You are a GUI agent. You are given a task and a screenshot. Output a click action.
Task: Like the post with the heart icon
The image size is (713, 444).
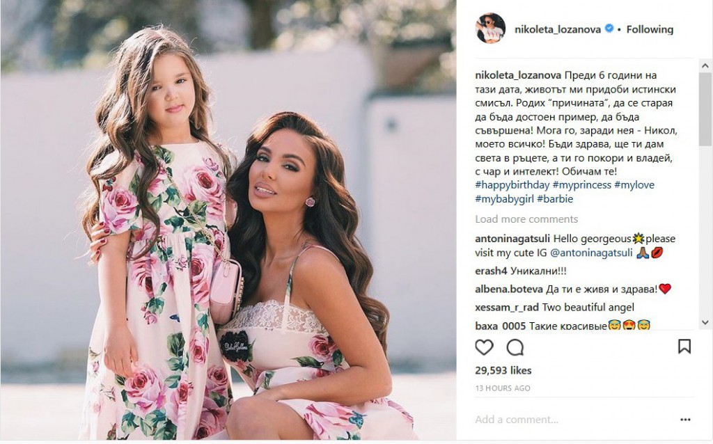[x=484, y=347]
